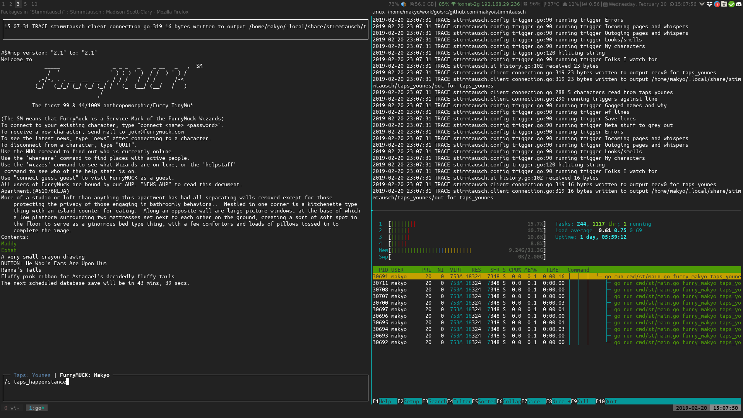Click the CPU gauge icon showing 12%

[x=565, y=4]
